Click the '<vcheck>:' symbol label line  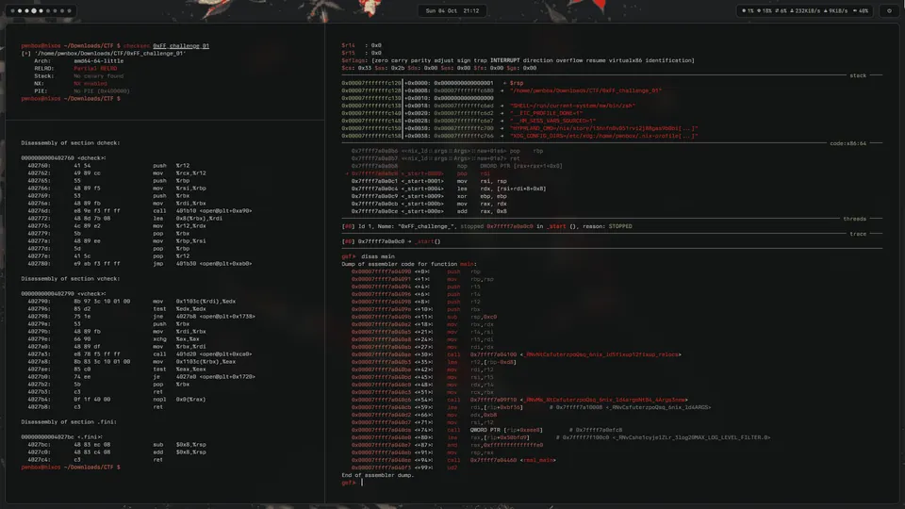(x=63, y=293)
